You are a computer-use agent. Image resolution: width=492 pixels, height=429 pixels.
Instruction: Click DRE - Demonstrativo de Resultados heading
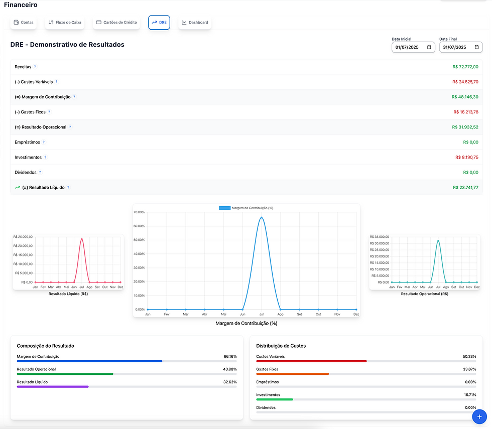point(67,45)
